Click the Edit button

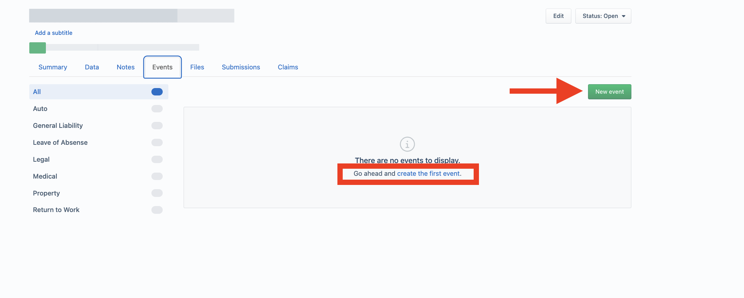pyautogui.click(x=558, y=16)
